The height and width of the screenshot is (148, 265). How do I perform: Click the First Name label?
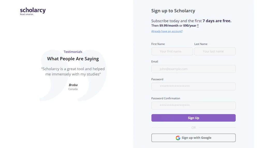tap(158, 44)
